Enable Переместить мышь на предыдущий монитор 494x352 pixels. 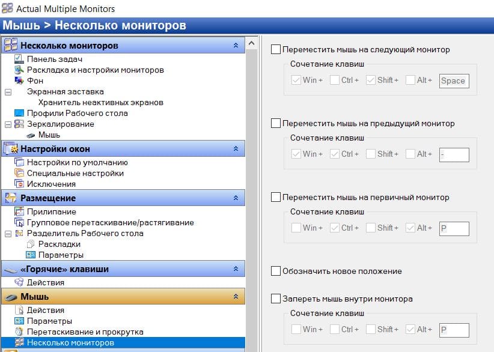(x=276, y=123)
